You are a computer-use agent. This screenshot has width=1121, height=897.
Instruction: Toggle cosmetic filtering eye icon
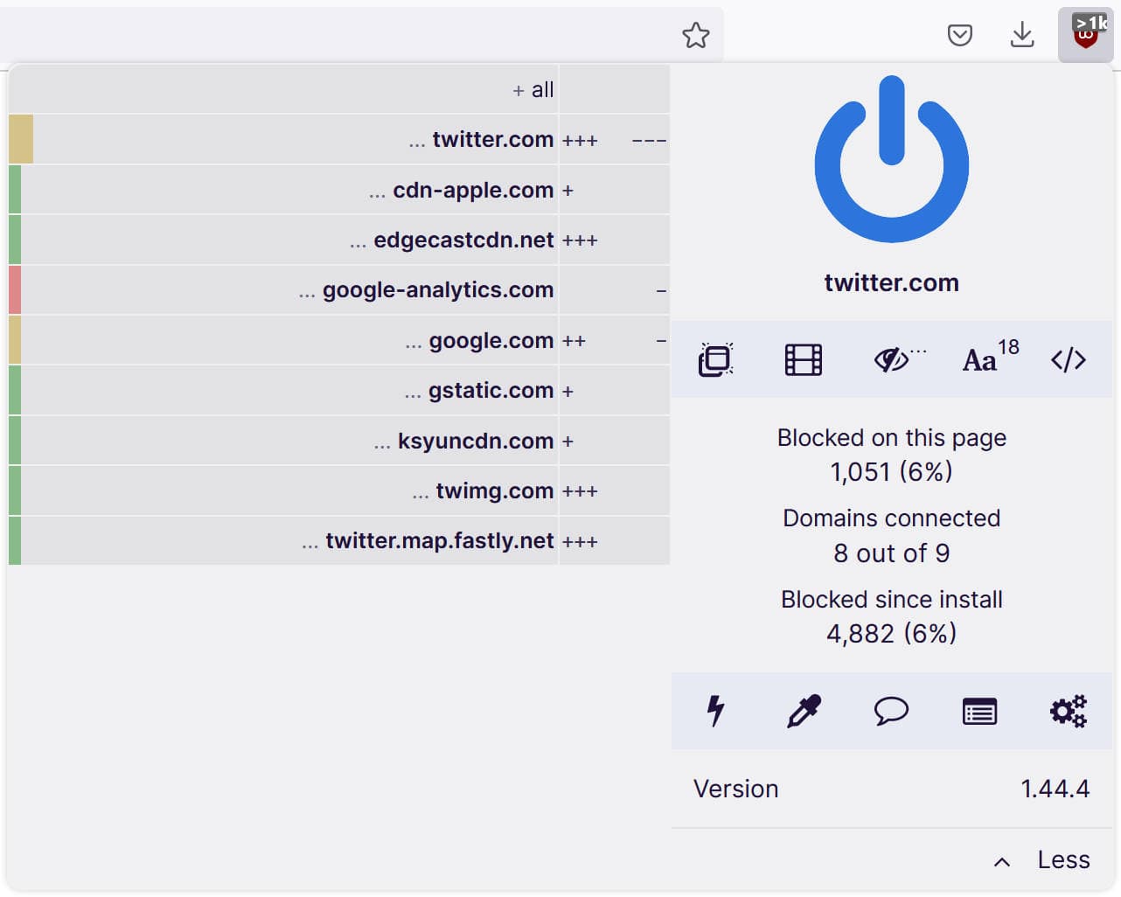click(x=892, y=359)
